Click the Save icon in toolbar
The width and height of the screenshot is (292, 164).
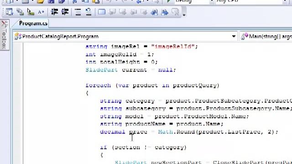51,1
